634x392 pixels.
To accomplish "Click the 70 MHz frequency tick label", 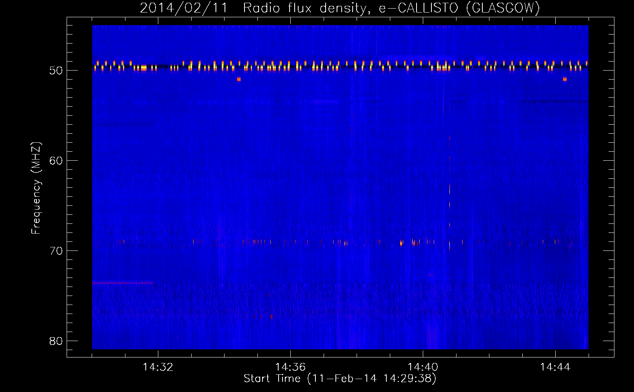I will point(56,251).
